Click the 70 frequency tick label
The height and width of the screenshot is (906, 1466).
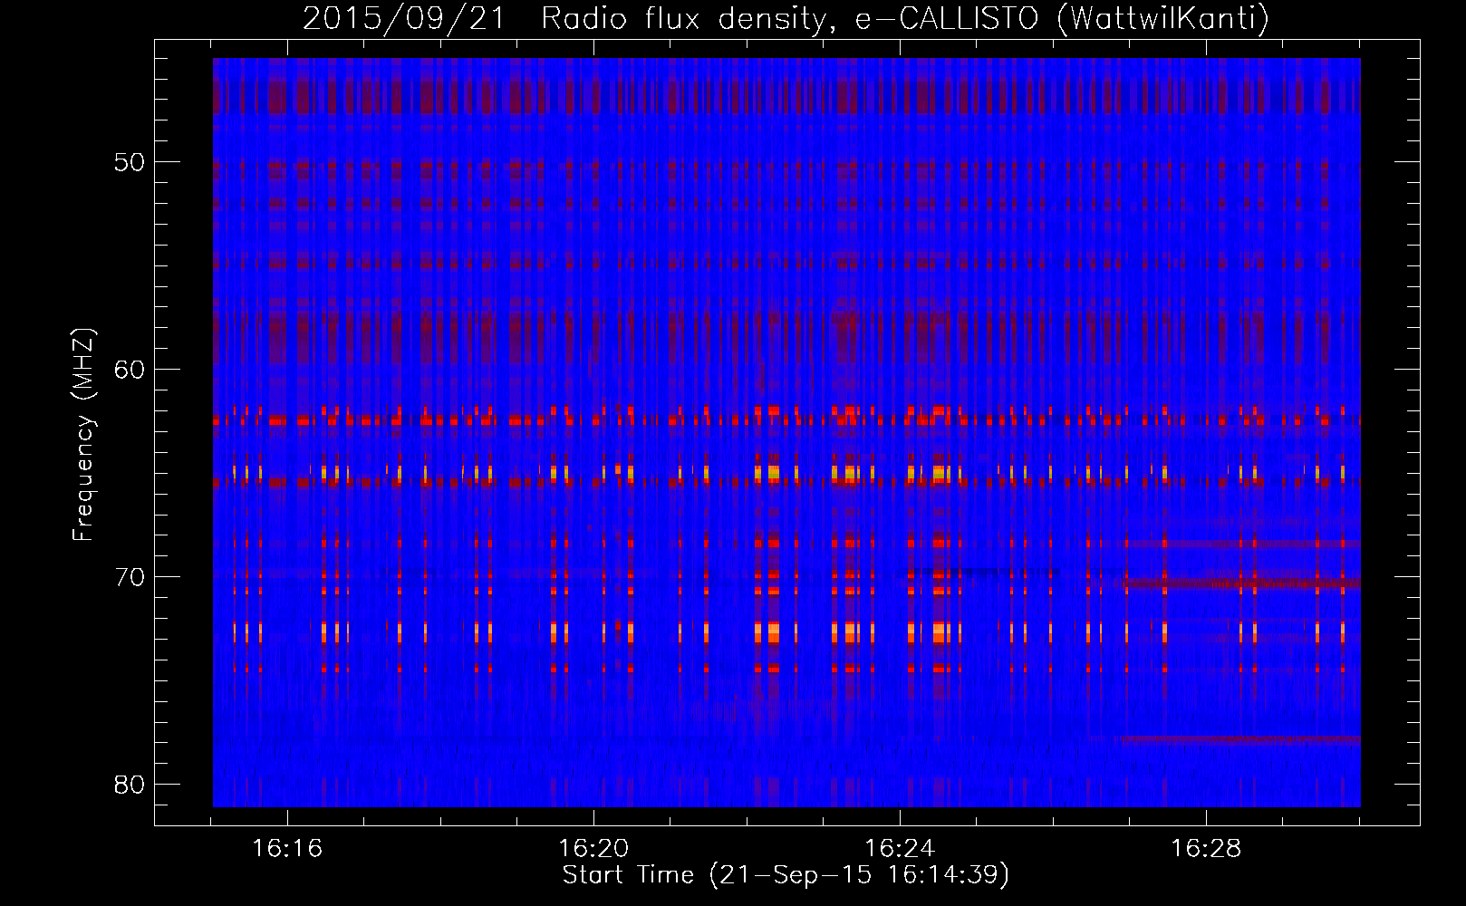(x=129, y=576)
